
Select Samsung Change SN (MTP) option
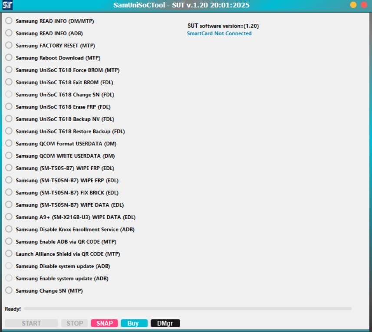[9, 290]
